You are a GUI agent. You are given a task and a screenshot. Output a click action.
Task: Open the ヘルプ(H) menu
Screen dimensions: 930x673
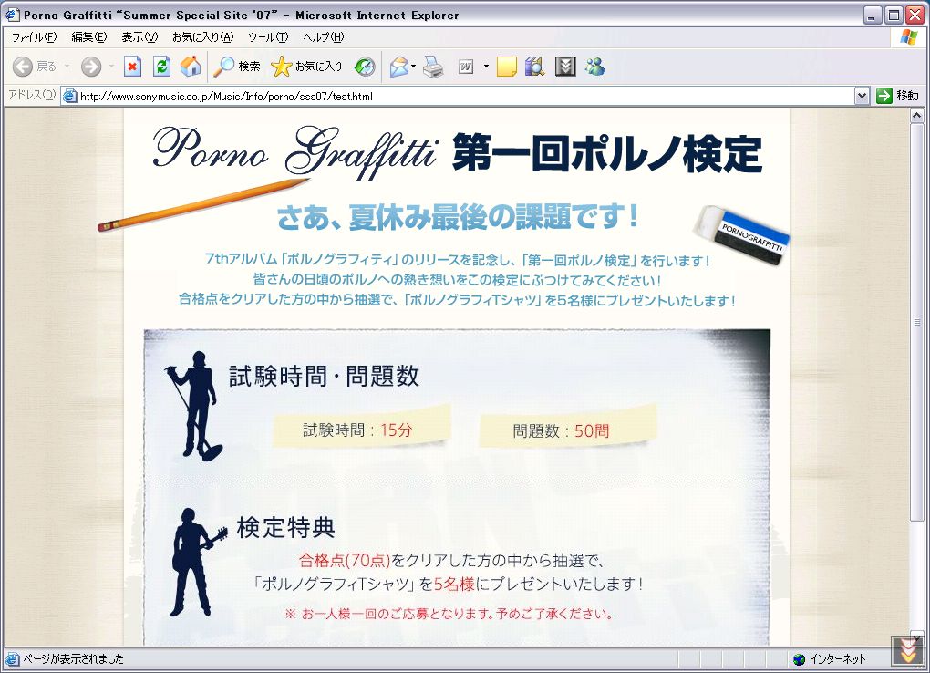(x=324, y=37)
